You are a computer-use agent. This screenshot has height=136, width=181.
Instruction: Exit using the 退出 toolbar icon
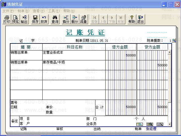coord(140,19)
